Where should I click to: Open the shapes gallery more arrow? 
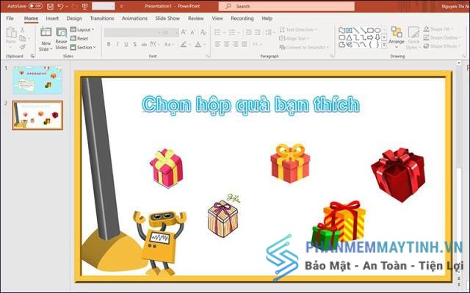pos(384,46)
